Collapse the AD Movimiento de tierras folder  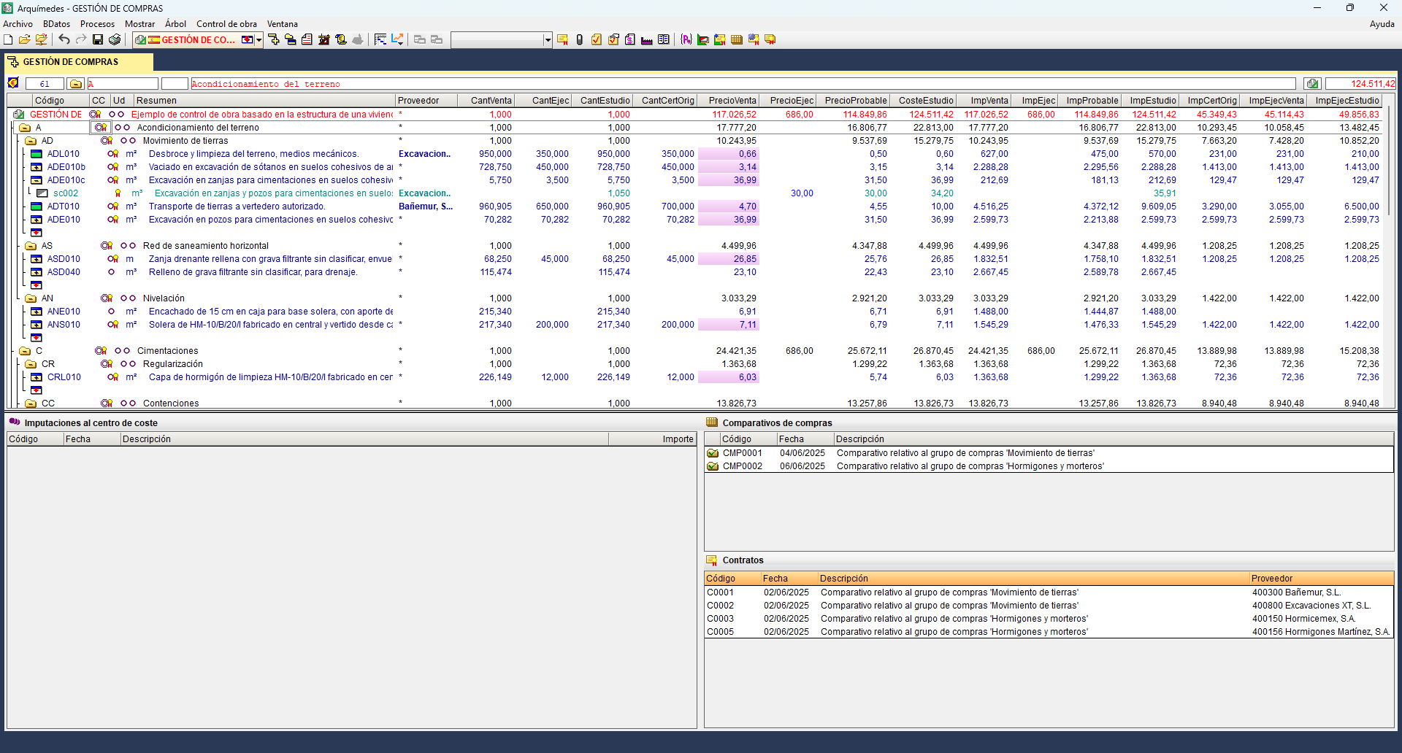pyautogui.click(x=31, y=141)
